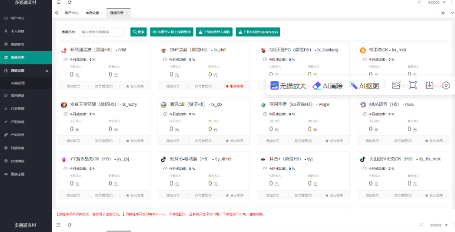Click the DNF点券 card logo

point(164,50)
